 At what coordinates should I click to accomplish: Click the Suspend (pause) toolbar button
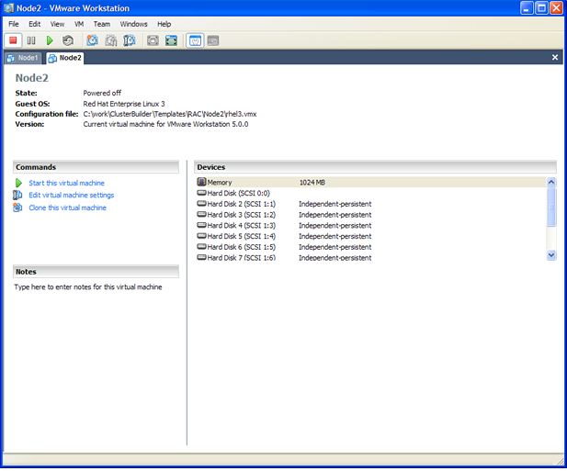pyautogui.click(x=31, y=40)
